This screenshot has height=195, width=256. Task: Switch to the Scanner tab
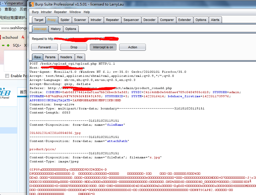pyautogui.click(x=80, y=20)
